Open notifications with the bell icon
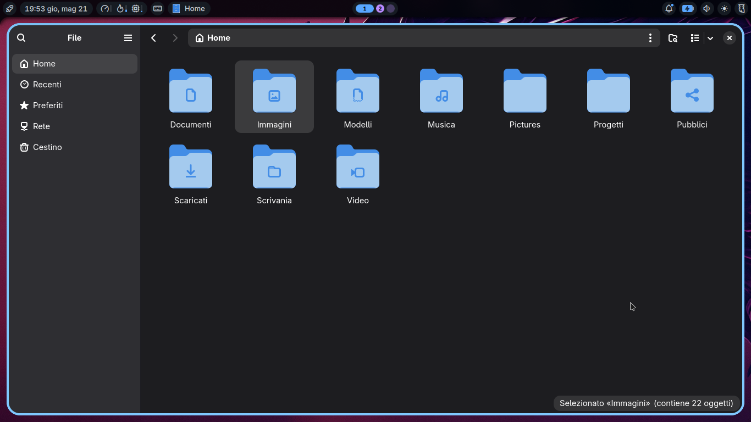Image resolution: width=751 pixels, height=422 pixels. click(x=669, y=9)
